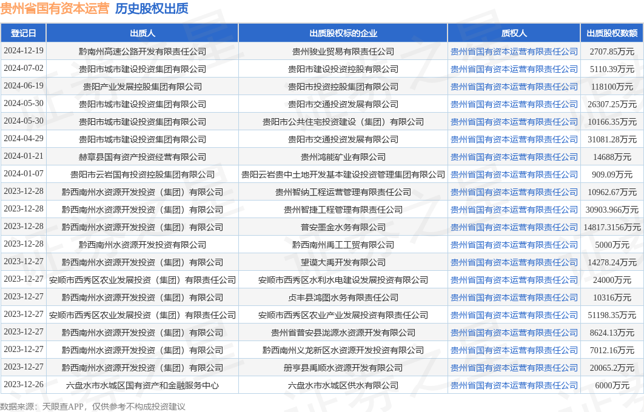The width and height of the screenshot is (644, 412).
Task: Open 质权人 link in the 2024-07-02 row
Action: click(x=514, y=69)
